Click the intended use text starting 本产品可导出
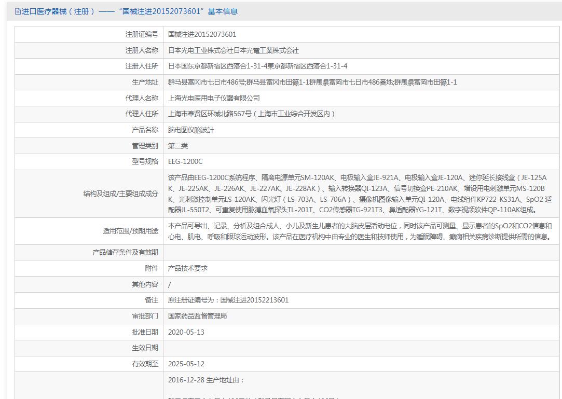The width and height of the screenshot is (562, 399). 360,231
